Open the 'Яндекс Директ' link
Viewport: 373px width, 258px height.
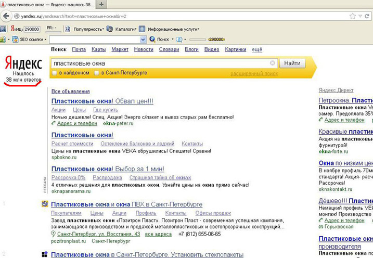pos(336,90)
